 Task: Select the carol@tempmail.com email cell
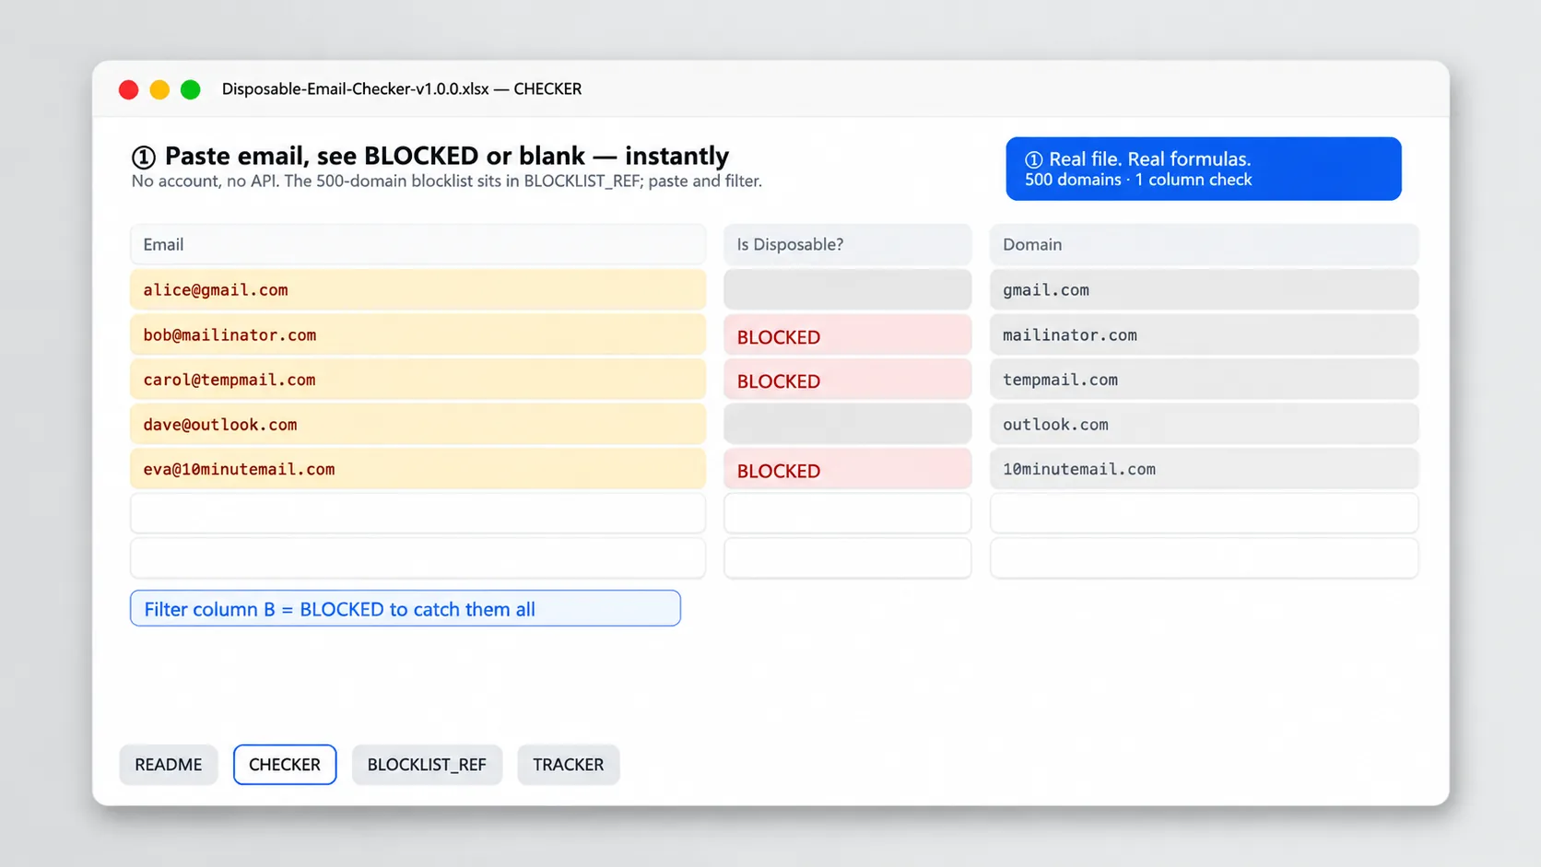pyautogui.click(x=418, y=380)
